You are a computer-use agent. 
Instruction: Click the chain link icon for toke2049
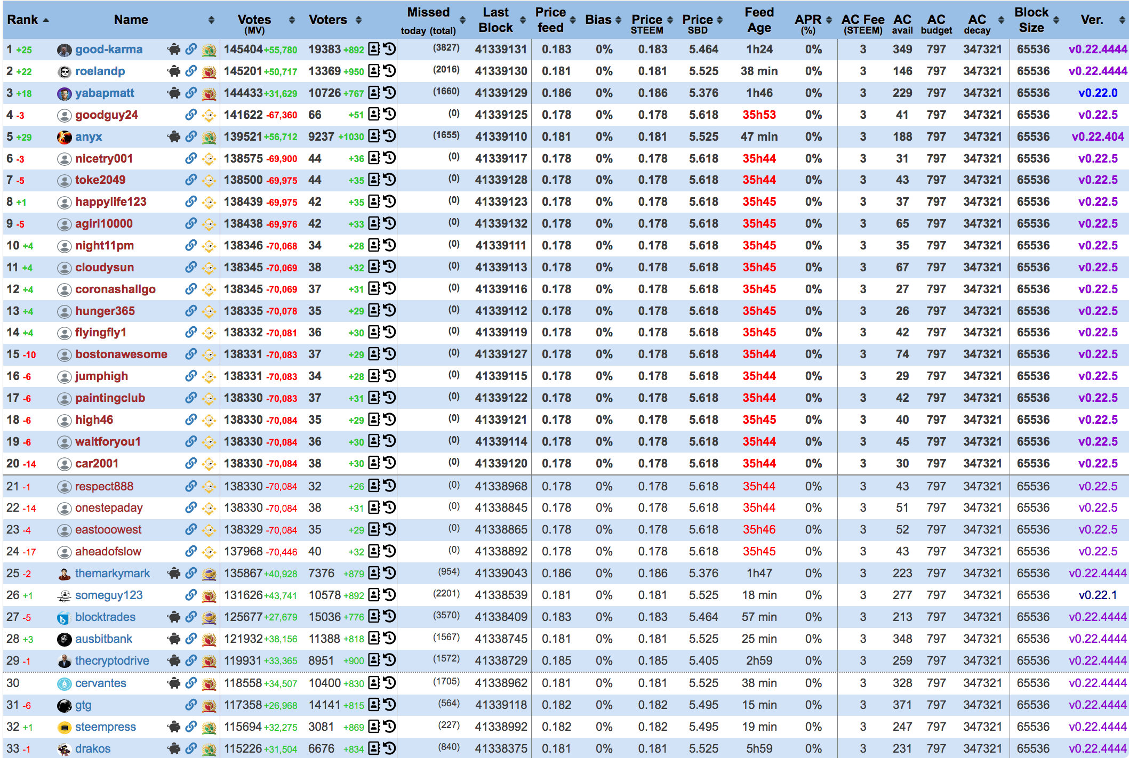click(191, 180)
